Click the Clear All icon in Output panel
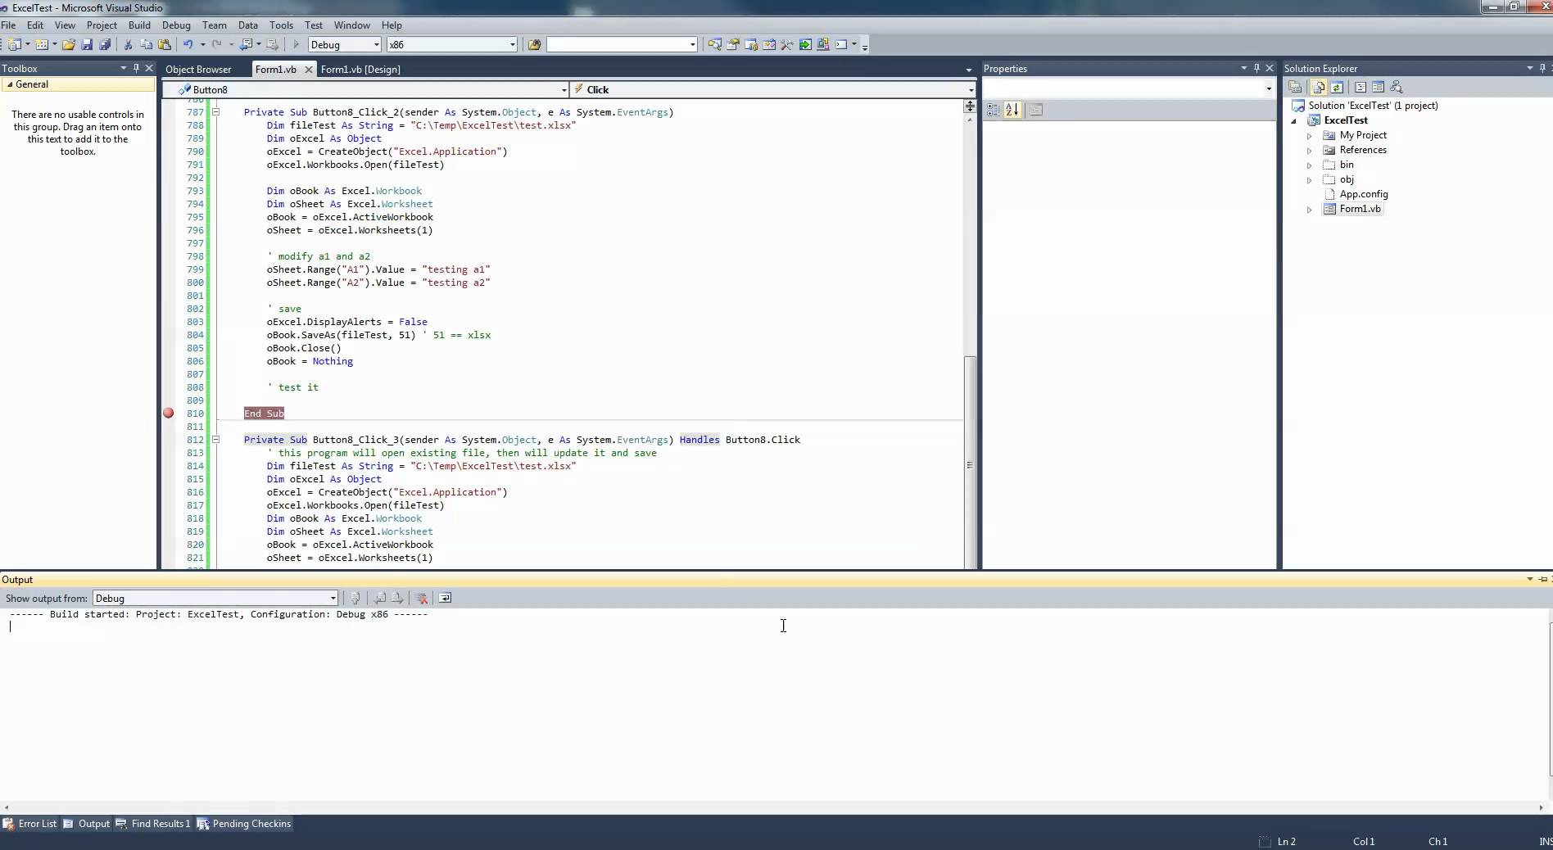The height and width of the screenshot is (850, 1553). (x=421, y=598)
